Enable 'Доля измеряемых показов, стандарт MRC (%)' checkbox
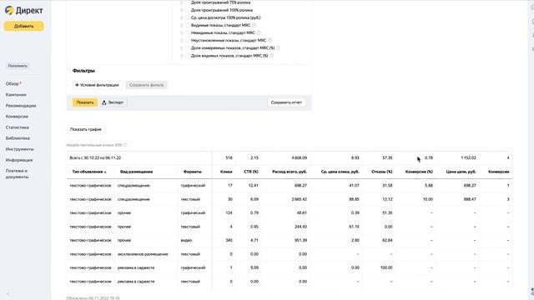 click(187, 48)
